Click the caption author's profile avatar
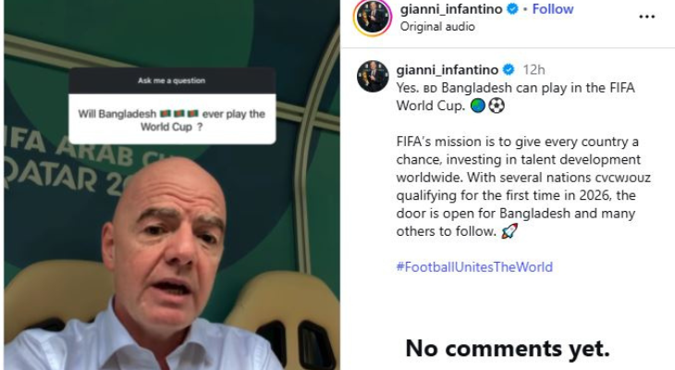 pos(373,76)
